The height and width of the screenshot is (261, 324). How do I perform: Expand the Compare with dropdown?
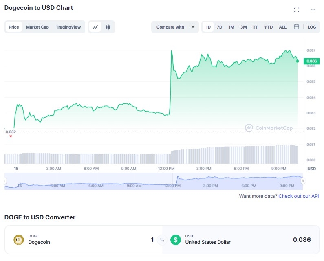point(175,27)
